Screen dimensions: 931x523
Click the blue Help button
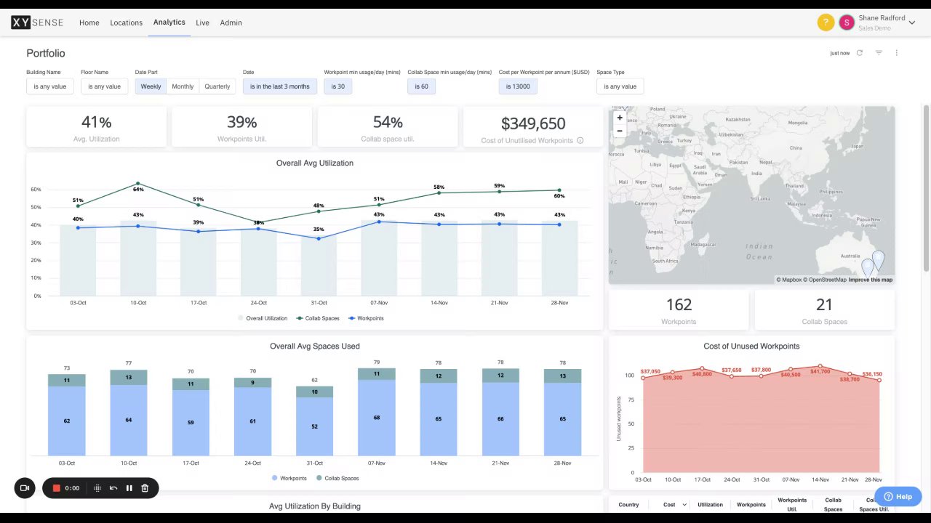[x=898, y=497]
